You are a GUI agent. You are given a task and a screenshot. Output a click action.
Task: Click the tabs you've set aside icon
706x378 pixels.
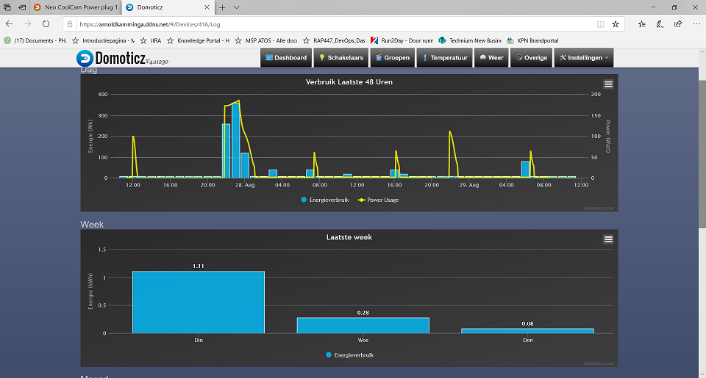(7, 7)
